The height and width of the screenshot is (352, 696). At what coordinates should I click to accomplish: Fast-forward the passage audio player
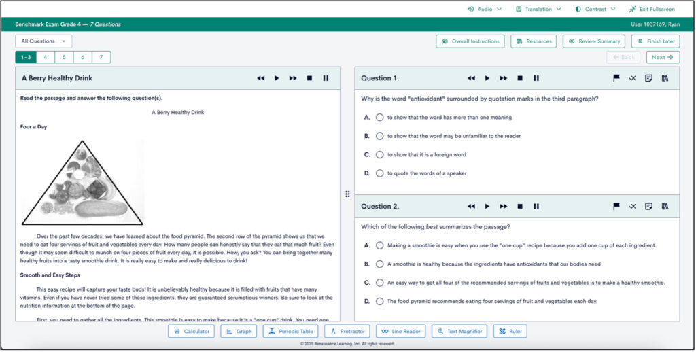click(293, 78)
